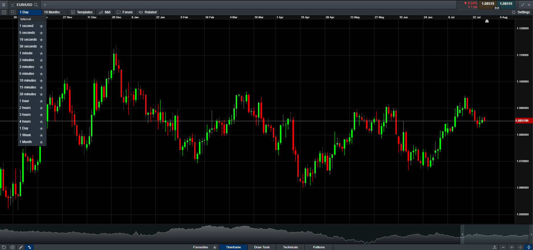This screenshot has width=533, height=250.
Task: Favourite the 10 minutes interval star
Action: (x=41, y=81)
